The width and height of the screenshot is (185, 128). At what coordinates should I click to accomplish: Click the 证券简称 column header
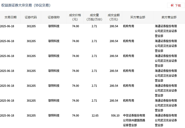pyautogui.click(x=54, y=17)
